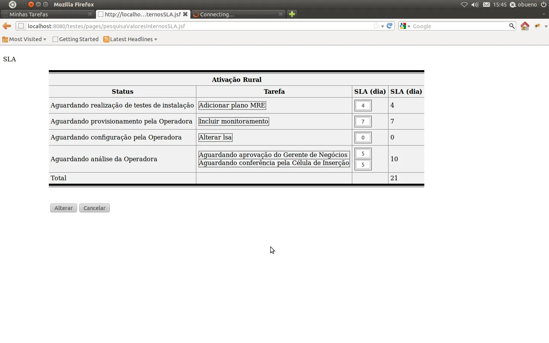
Task: Click the search magnifier icon
Action: 512,26
